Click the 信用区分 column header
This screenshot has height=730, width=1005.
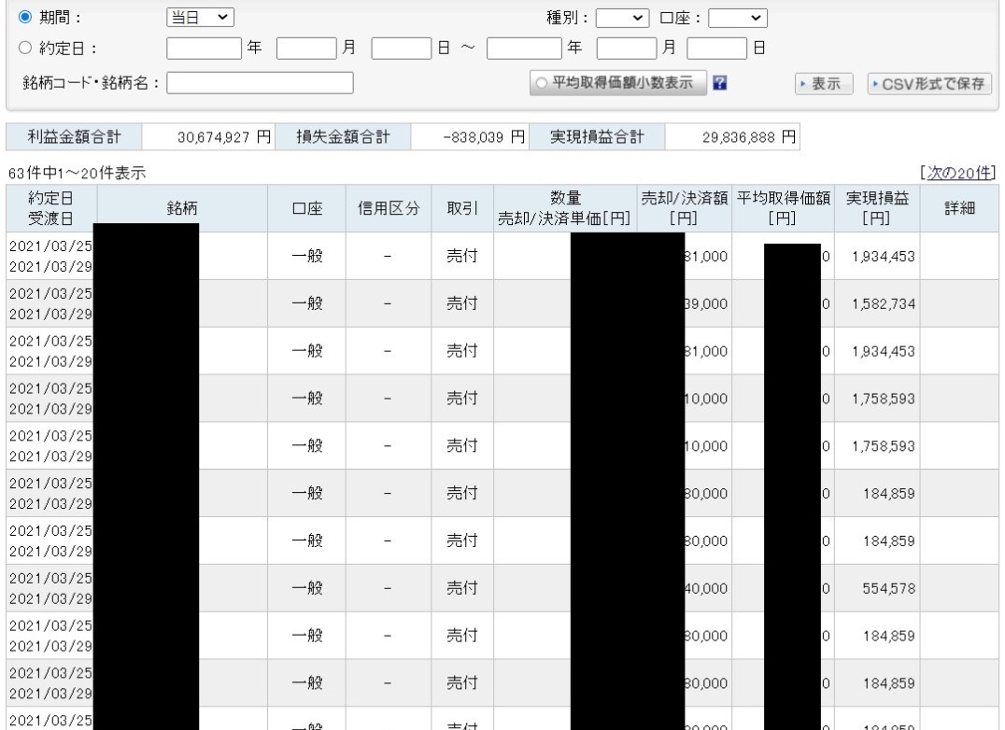click(389, 208)
